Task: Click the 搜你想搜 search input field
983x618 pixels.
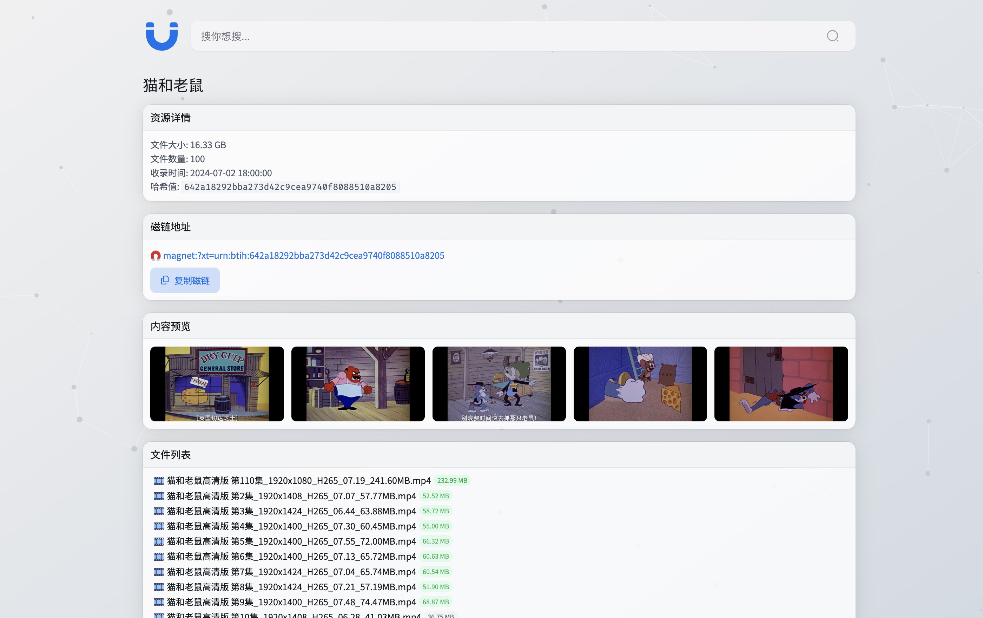Action: [x=490, y=36]
